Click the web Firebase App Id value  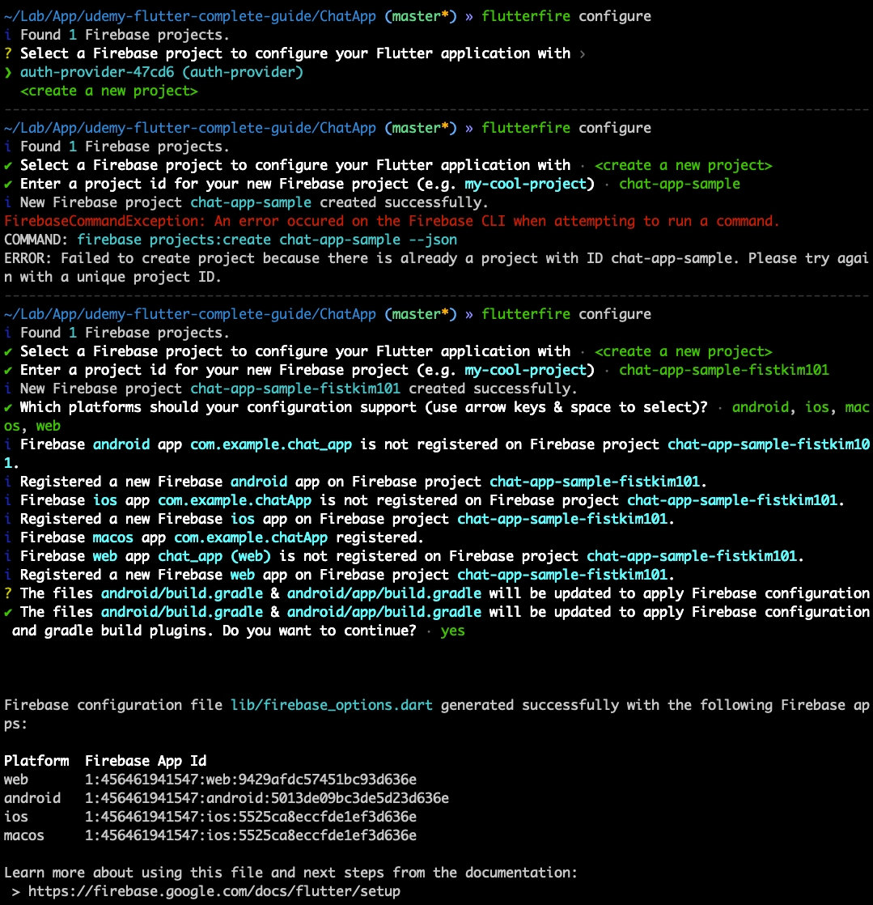(x=251, y=780)
